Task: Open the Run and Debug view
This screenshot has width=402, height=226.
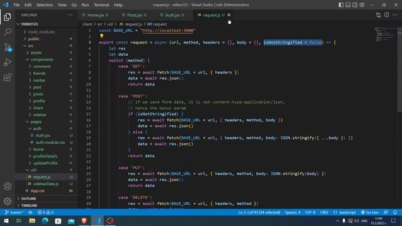Action: tap(8, 62)
